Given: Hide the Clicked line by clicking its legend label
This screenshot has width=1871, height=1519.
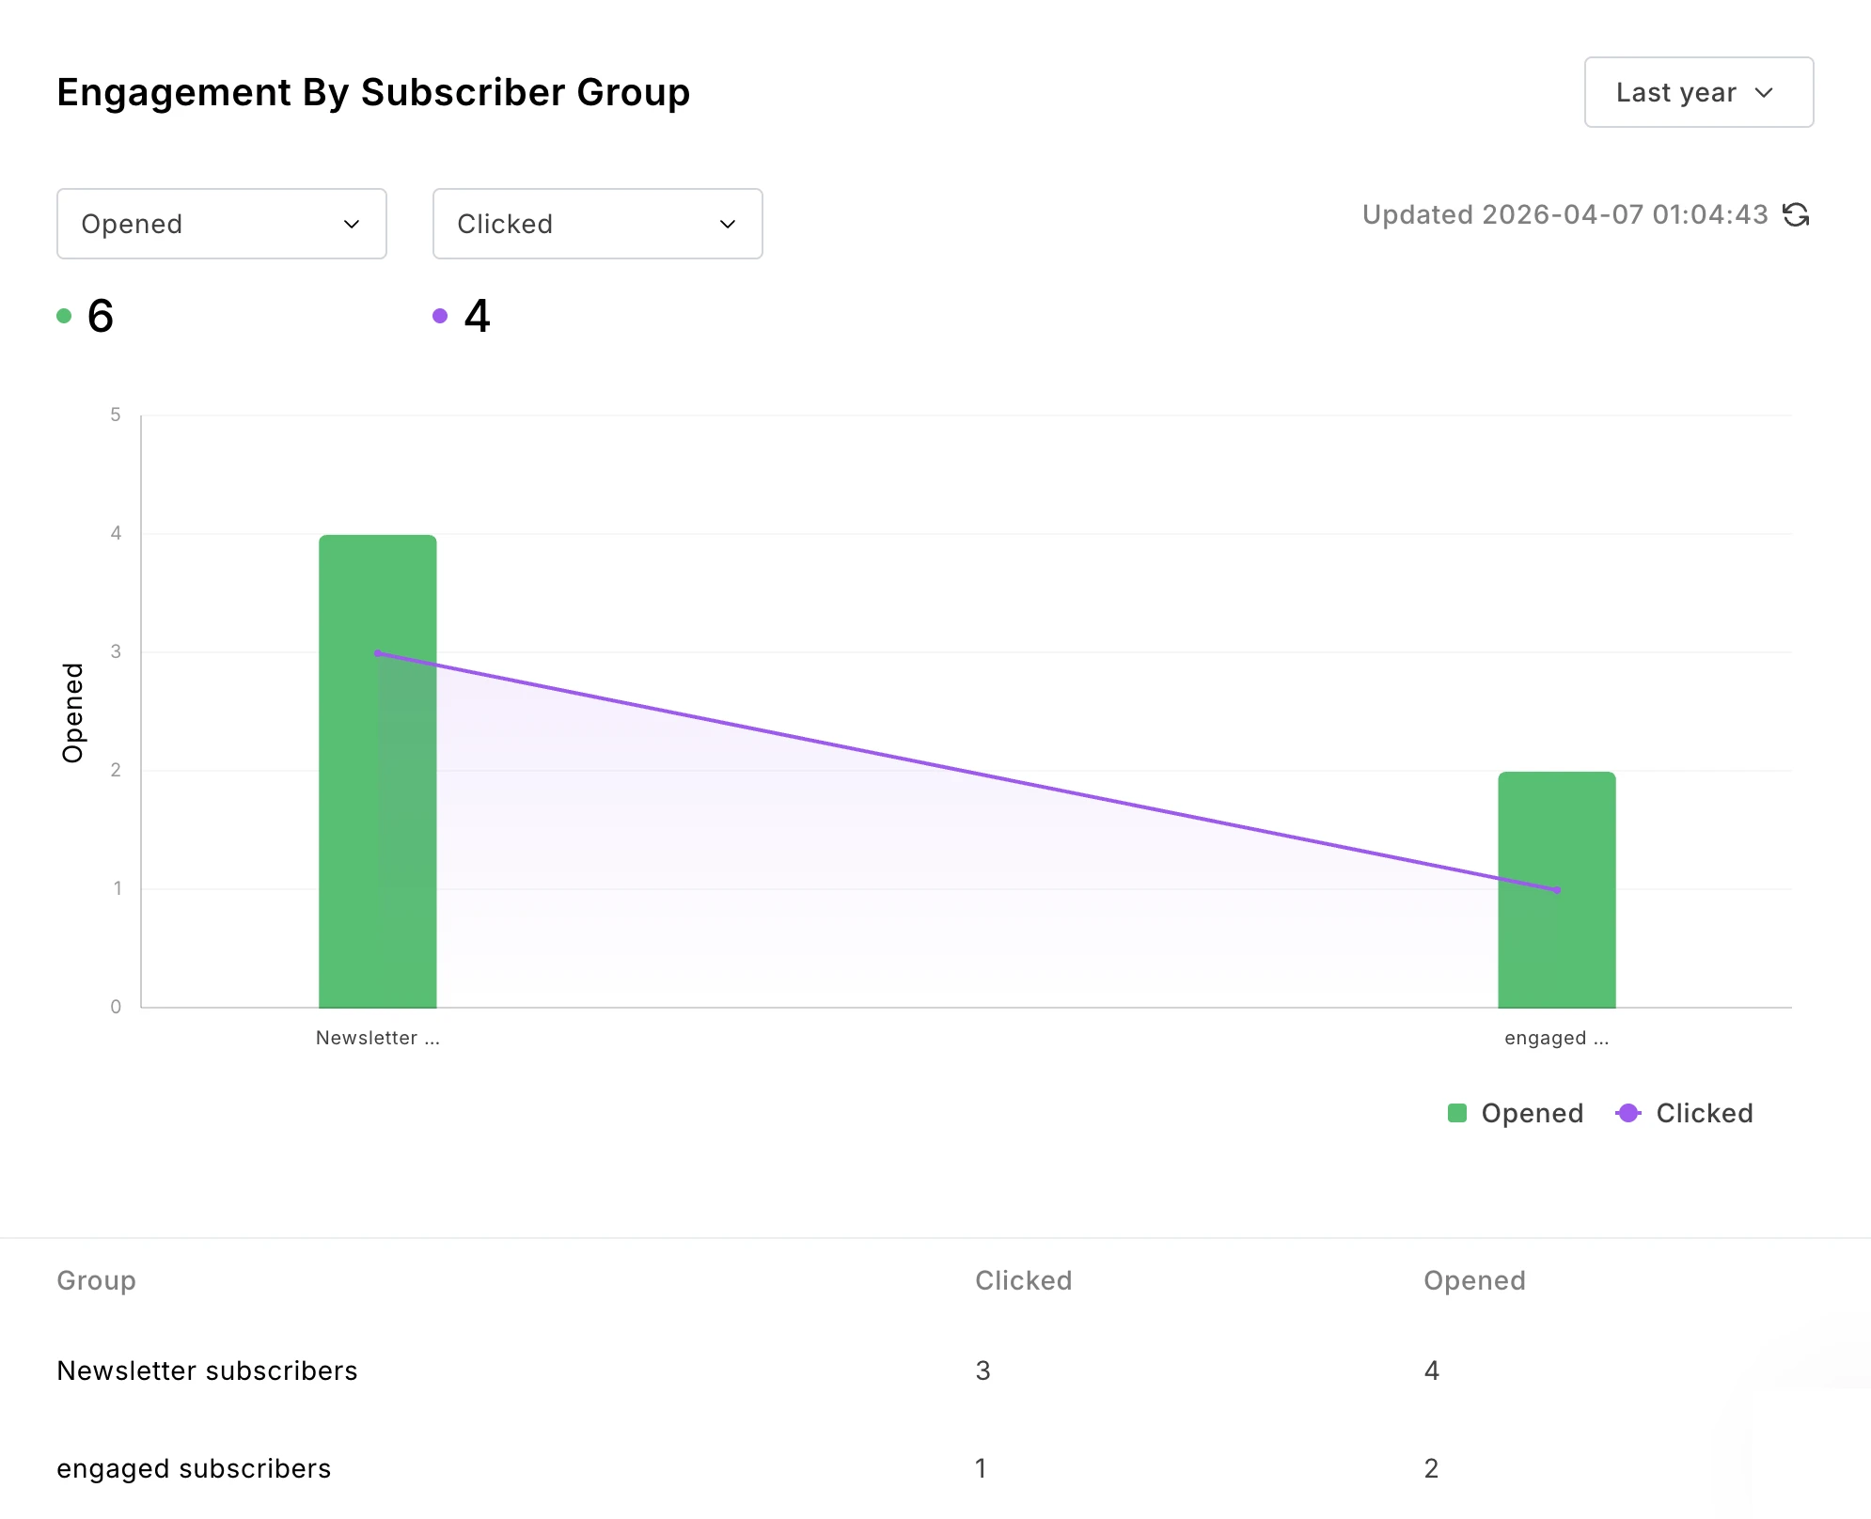Looking at the screenshot, I should (1704, 1113).
